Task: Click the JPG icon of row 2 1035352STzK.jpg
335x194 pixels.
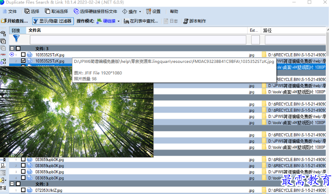Action: pos(30,61)
